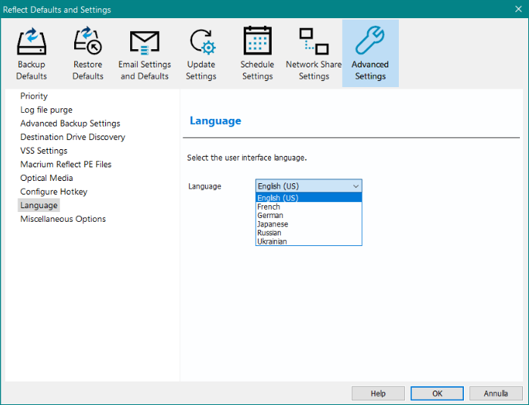Open Network Share Settings
The image size is (529, 405).
coord(314,53)
